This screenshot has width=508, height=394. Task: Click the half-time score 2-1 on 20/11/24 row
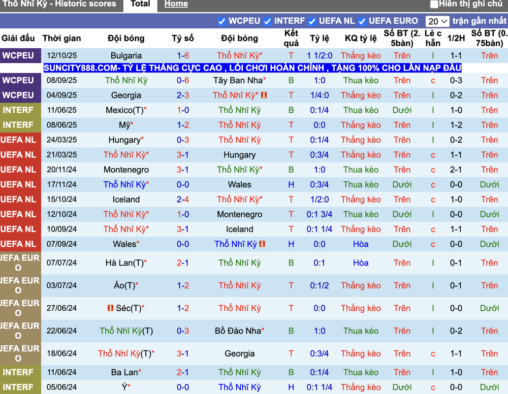coord(456,170)
